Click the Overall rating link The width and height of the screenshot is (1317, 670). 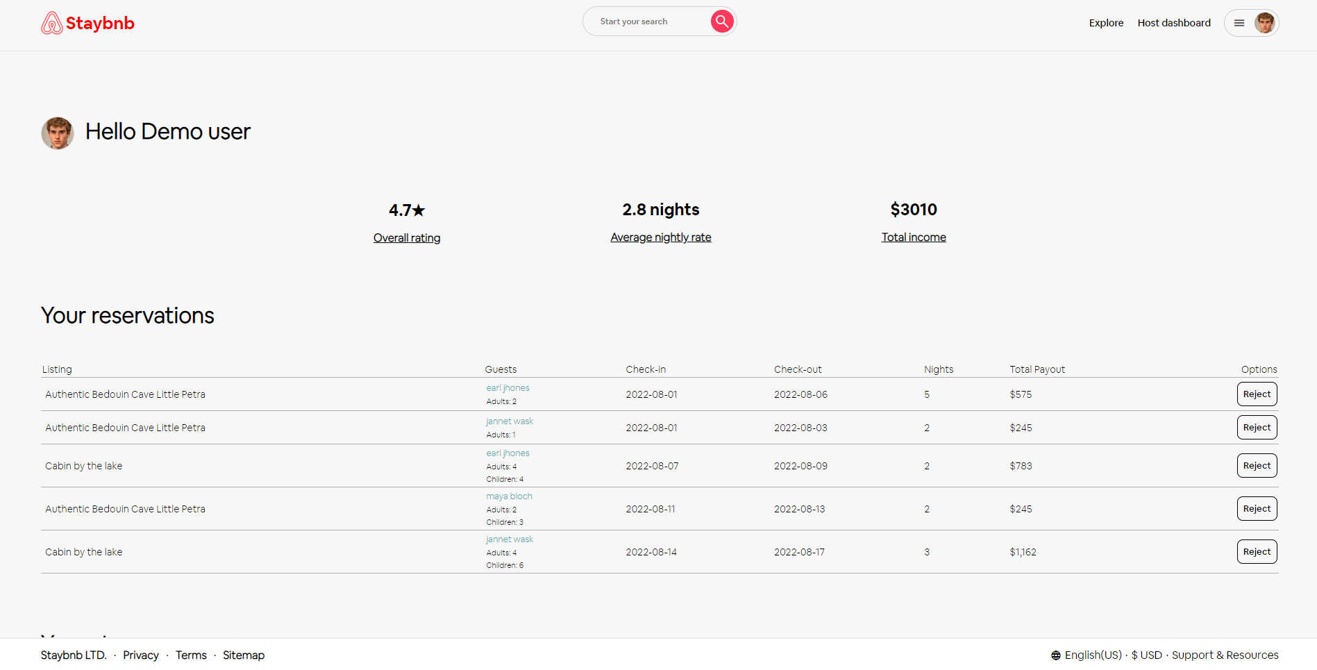(x=406, y=237)
